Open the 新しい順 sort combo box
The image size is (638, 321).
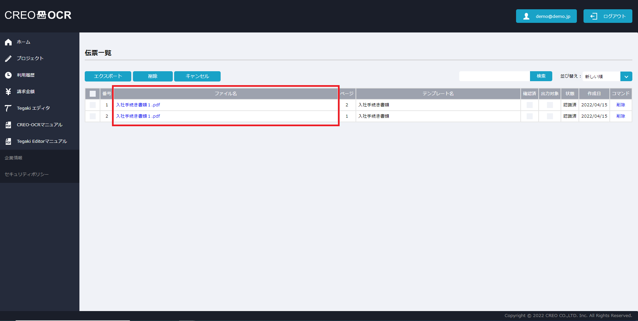[x=601, y=77]
